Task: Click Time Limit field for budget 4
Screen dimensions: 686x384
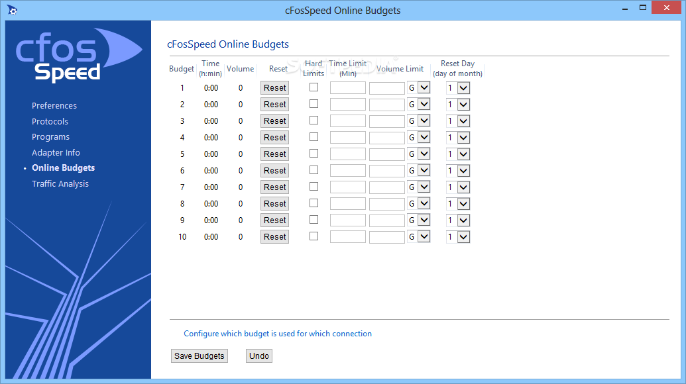Action: coord(348,138)
